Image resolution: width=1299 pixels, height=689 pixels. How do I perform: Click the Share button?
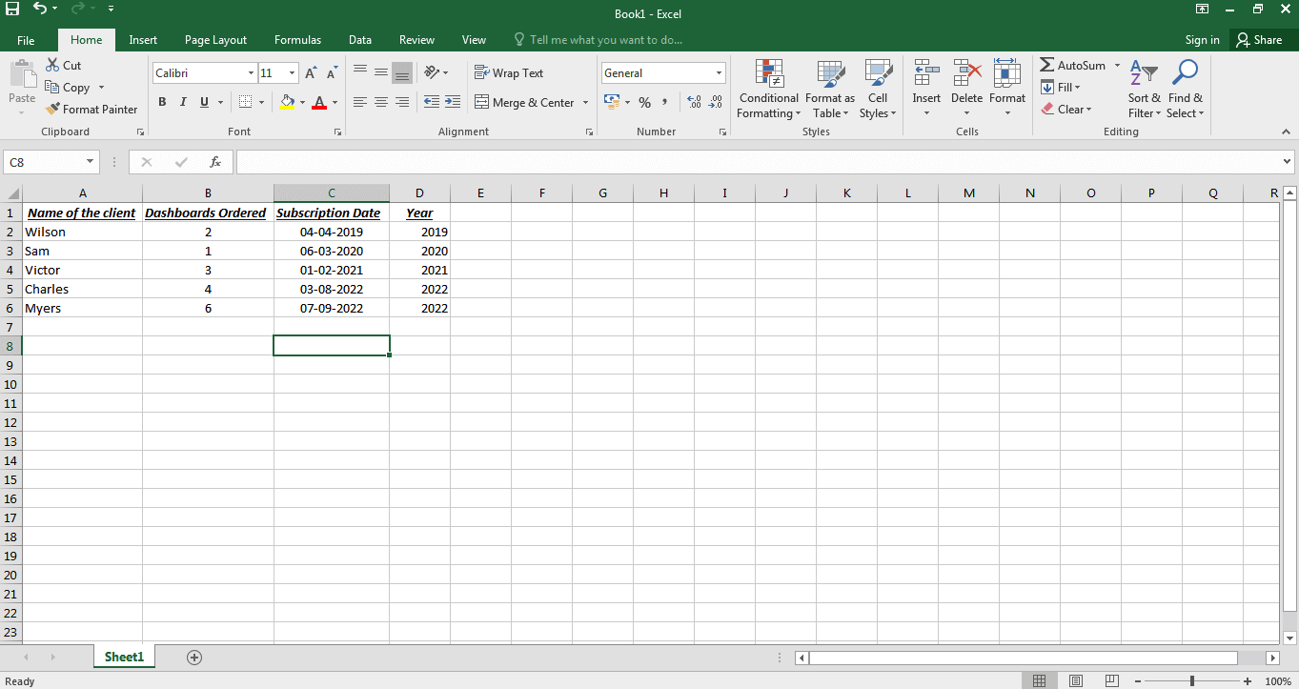[1260, 40]
